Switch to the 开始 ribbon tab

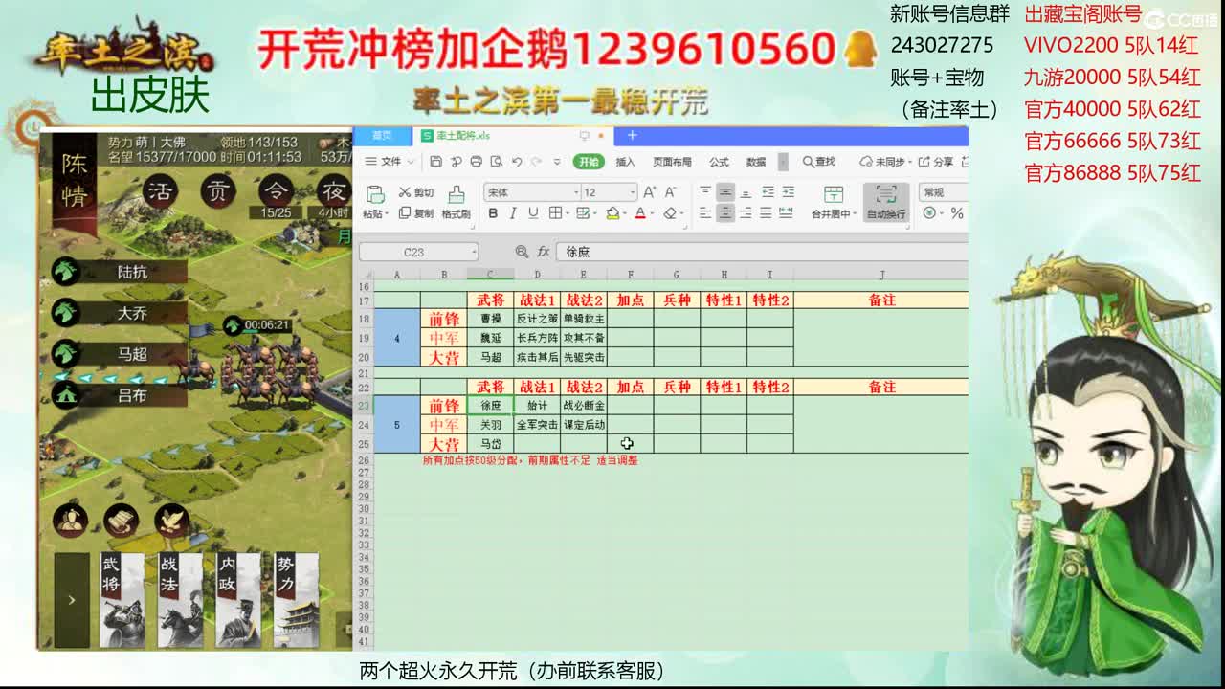point(590,162)
